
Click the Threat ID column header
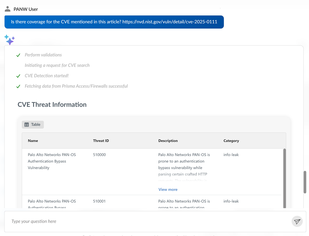(101, 141)
